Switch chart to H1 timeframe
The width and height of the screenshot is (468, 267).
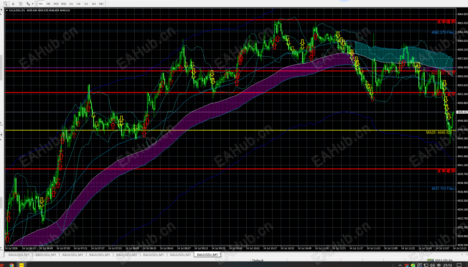(71, 4)
